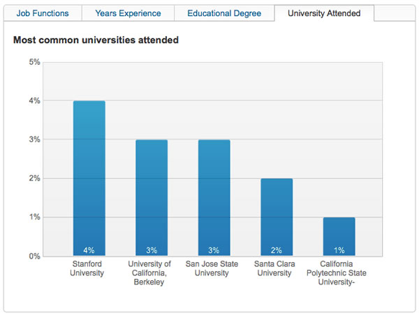Click the Santa Clara University axis label
The height and width of the screenshot is (315, 419).
click(x=274, y=269)
